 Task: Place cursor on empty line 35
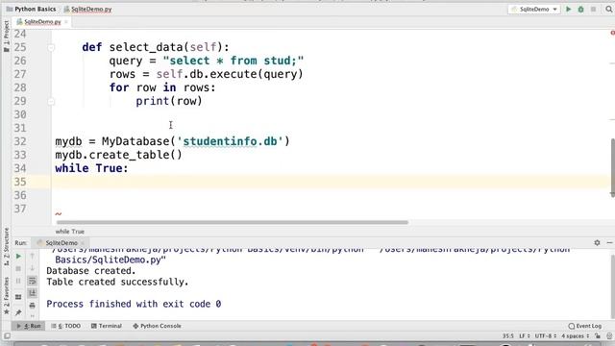pyautogui.click(x=331, y=182)
